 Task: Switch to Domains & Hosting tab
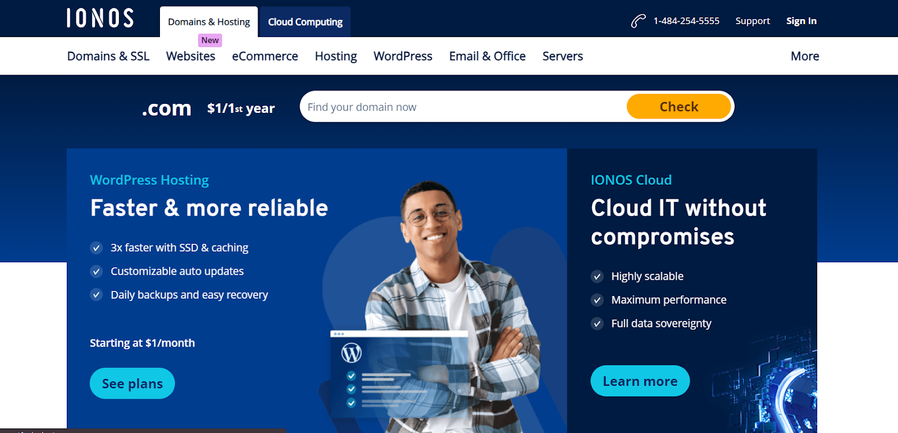click(x=209, y=22)
